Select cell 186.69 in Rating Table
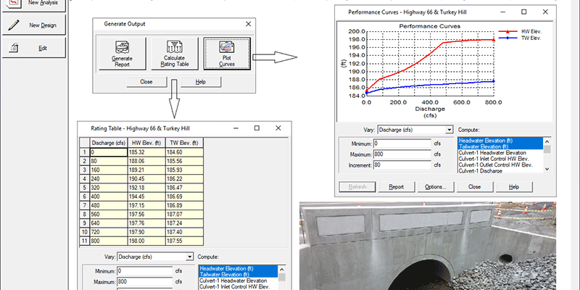Viewport: 580px width, 290px height. coord(184,196)
